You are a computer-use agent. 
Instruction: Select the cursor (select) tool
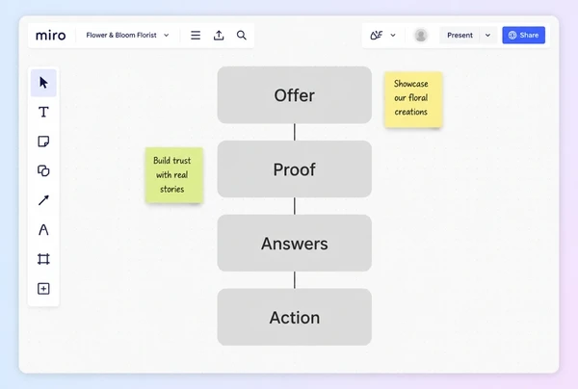tap(43, 83)
